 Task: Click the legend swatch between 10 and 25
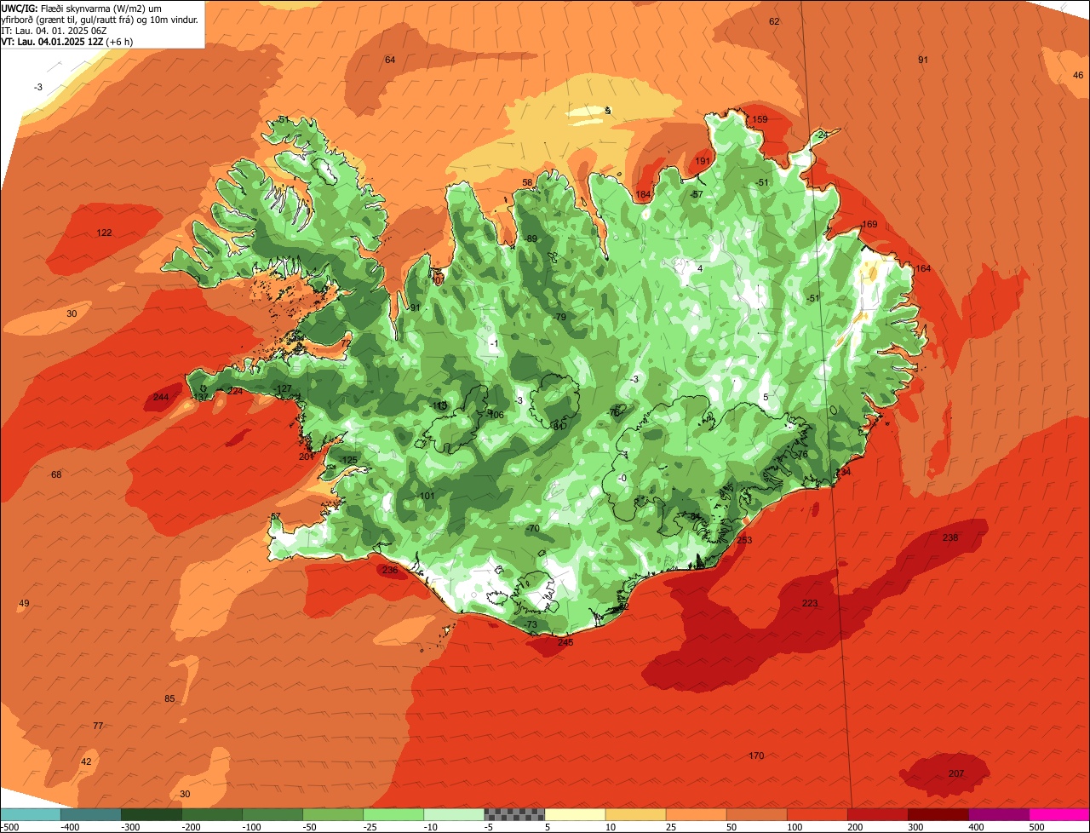tap(635, 814)
